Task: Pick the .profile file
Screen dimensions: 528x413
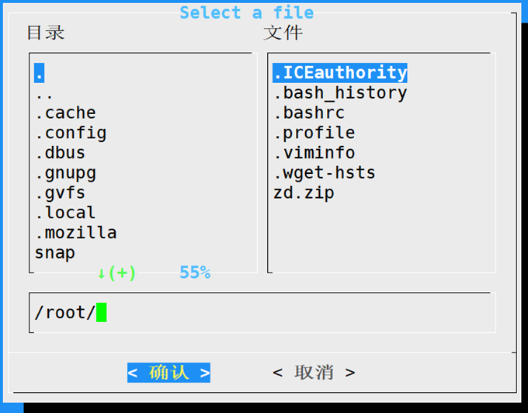Action: tap(314, 133)
